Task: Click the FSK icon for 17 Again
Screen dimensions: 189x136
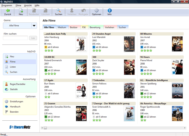Action: (x=46, y=93)
